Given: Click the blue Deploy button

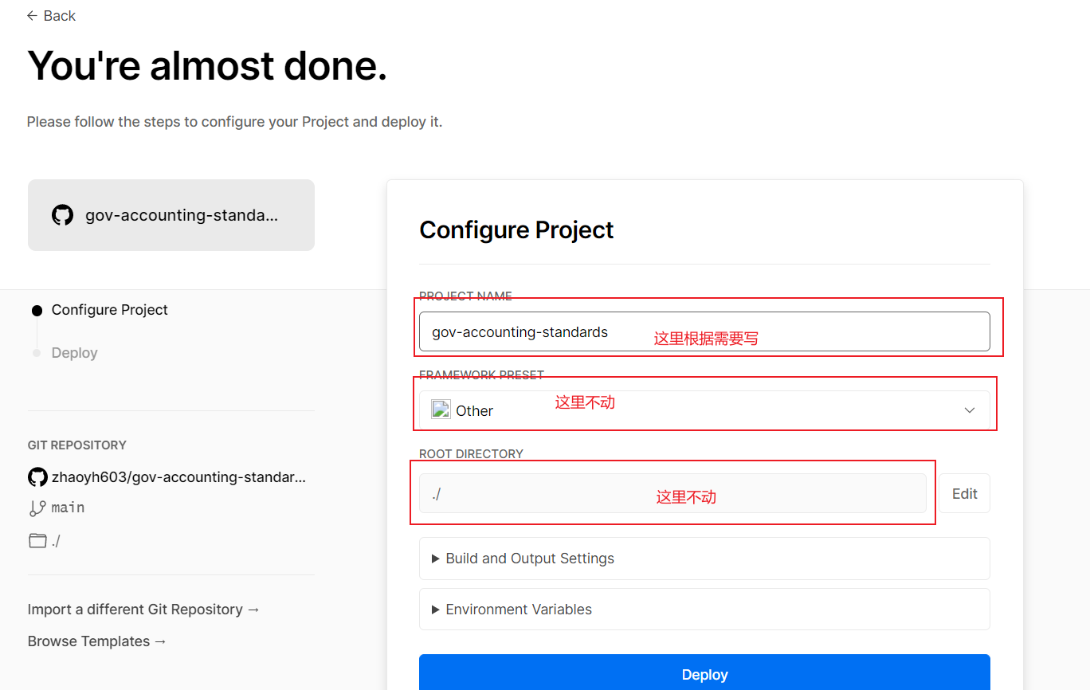Looking at the screenshot, I should pyautogui.click(x=704, y=672).
